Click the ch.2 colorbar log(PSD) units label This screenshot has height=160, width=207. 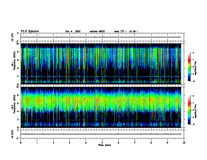point(196,111)
